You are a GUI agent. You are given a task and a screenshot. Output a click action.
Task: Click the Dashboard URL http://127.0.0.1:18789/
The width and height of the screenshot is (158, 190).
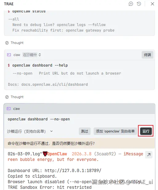(x=73, y=171)
